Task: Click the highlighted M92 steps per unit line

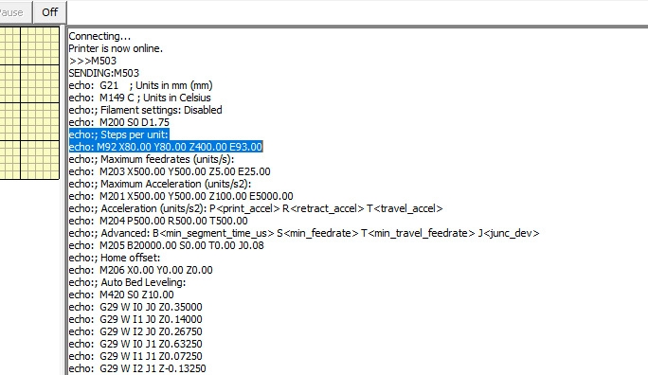Action: tap(166, 147)
